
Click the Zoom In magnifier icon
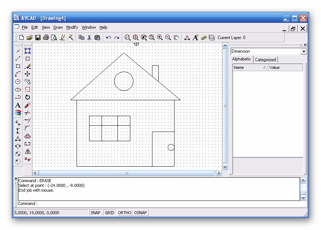click(x=160, y=37)
